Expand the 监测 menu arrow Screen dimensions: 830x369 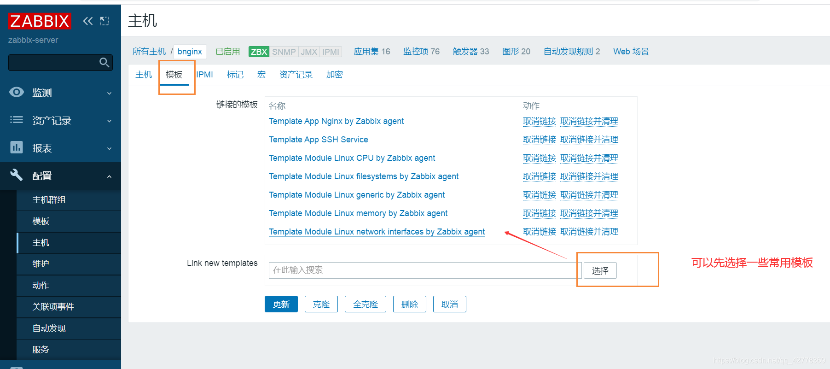point(109,93)
